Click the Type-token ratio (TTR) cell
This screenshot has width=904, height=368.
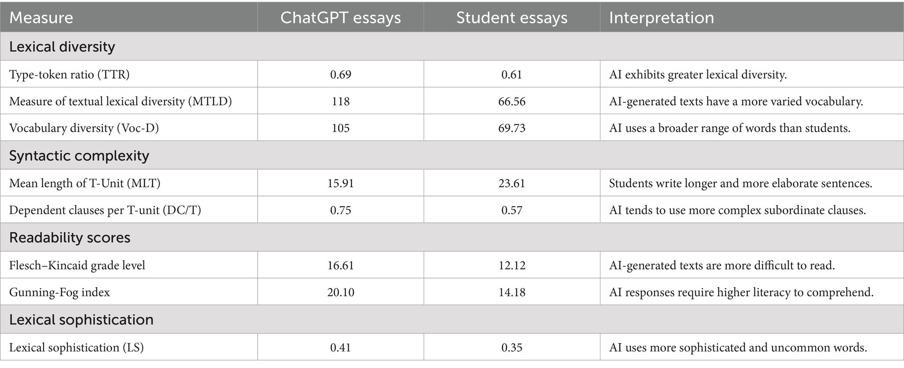click(x=70, y=75)
